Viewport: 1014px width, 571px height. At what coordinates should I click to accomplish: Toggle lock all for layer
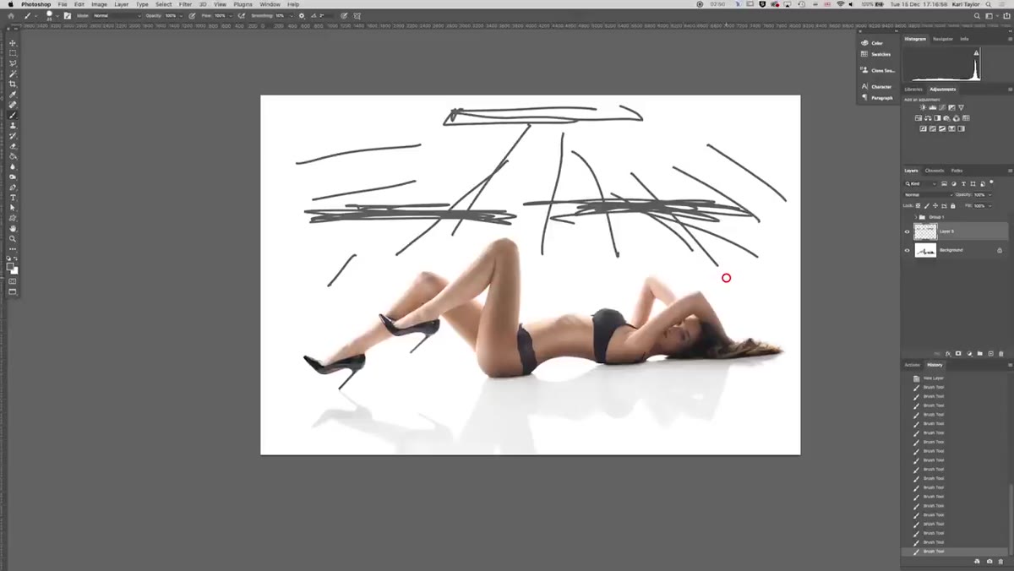(953, 205)
